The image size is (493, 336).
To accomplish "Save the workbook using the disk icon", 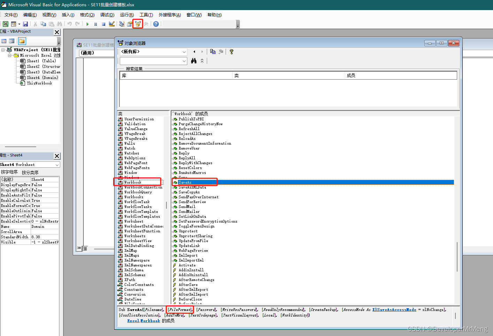I will coord(25,24).
